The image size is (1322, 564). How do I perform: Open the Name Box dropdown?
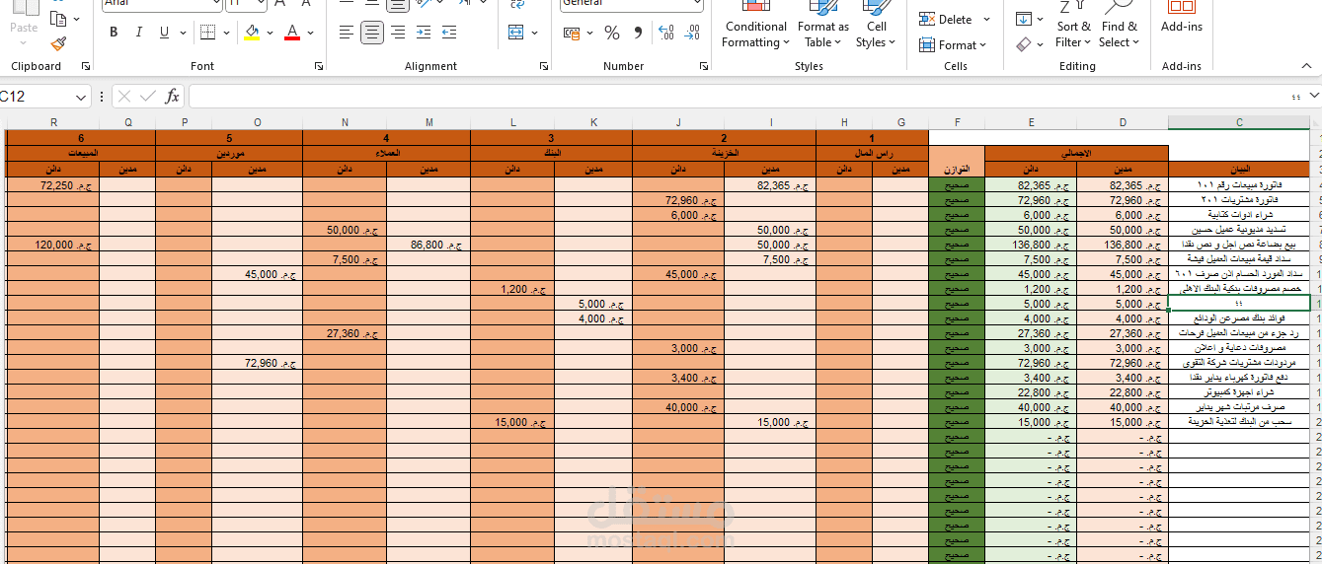[81, 97]
